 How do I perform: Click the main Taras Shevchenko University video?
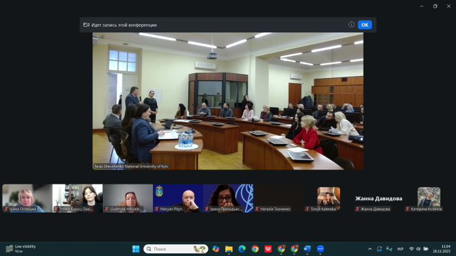(228, 101)
